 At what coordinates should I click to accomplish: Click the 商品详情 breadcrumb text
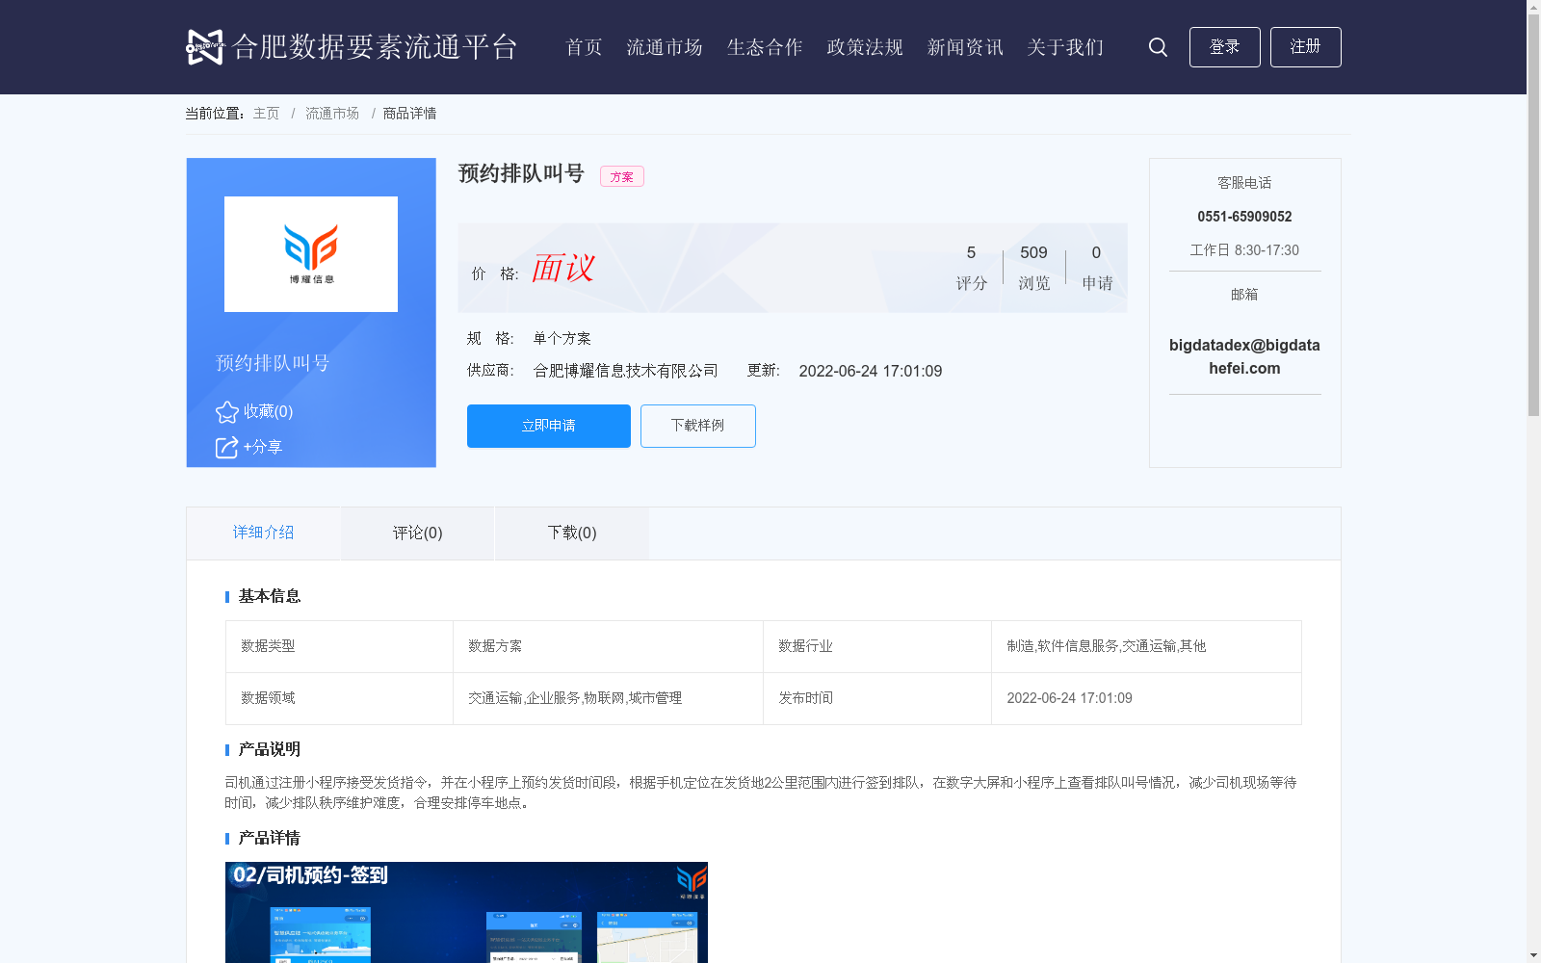pos(409,114)
